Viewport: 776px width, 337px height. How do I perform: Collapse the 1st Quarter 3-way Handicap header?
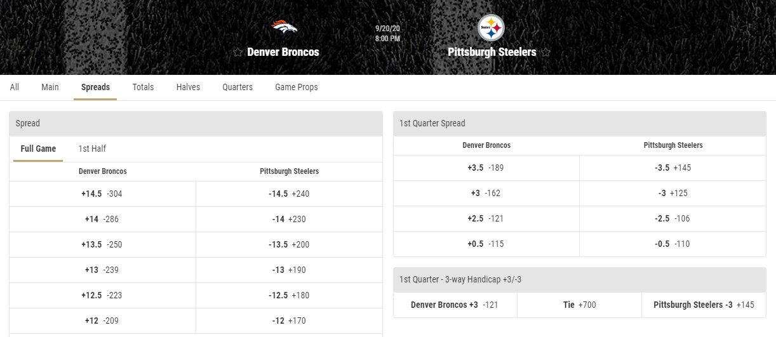click(x=580, y=279)
